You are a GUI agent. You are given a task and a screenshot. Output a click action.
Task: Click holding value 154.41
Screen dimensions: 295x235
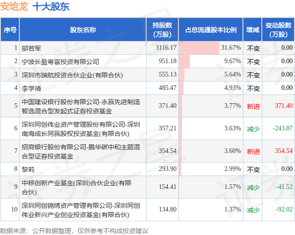pyautogui.click(x=167, y=187)
